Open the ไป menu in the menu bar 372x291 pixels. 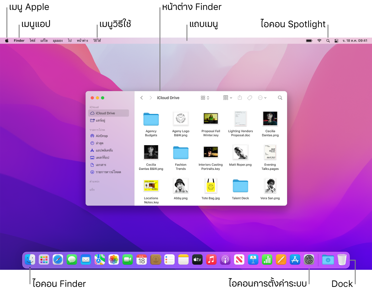point(70,41)
